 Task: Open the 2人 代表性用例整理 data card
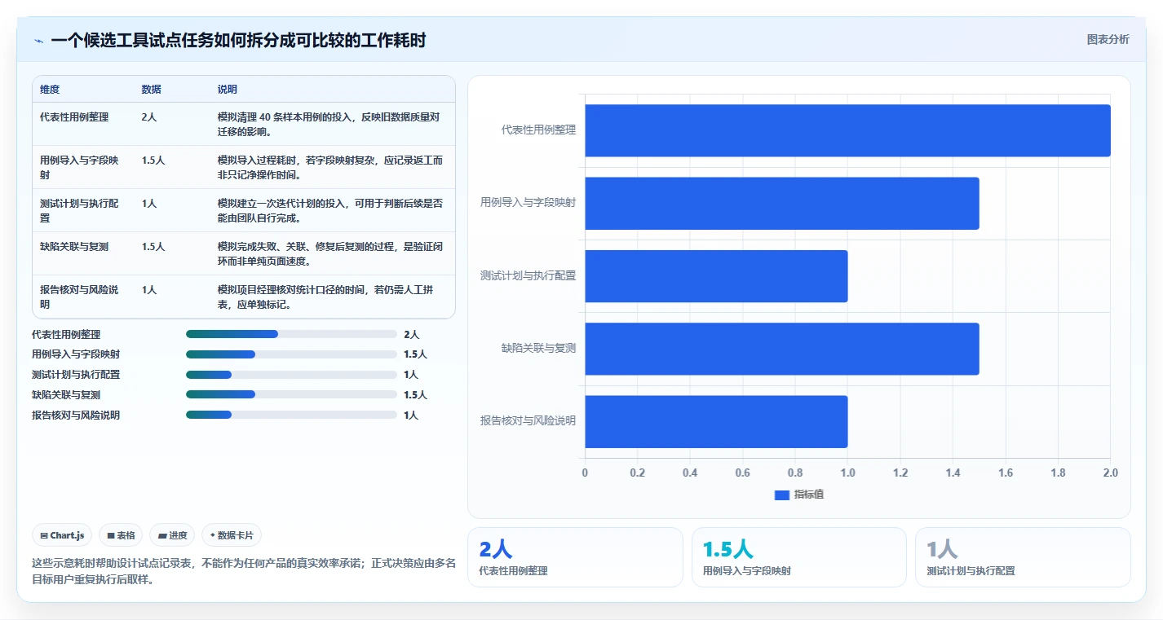(575, 557)
